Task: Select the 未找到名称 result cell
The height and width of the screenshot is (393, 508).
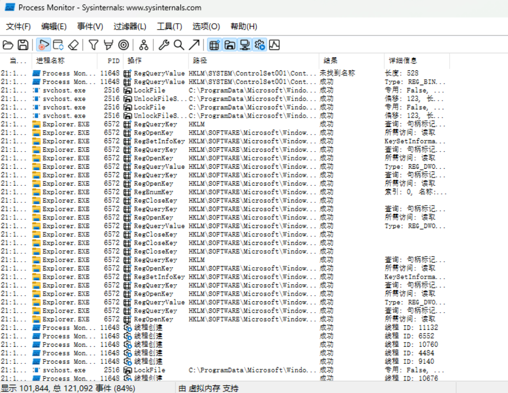Action: (x=337, y=73)
